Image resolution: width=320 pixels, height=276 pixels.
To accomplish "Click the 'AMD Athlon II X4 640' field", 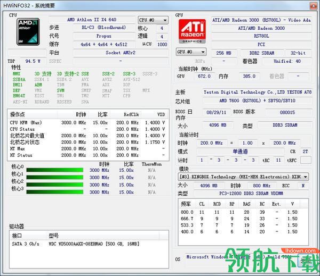I will (x=92, y=20).
